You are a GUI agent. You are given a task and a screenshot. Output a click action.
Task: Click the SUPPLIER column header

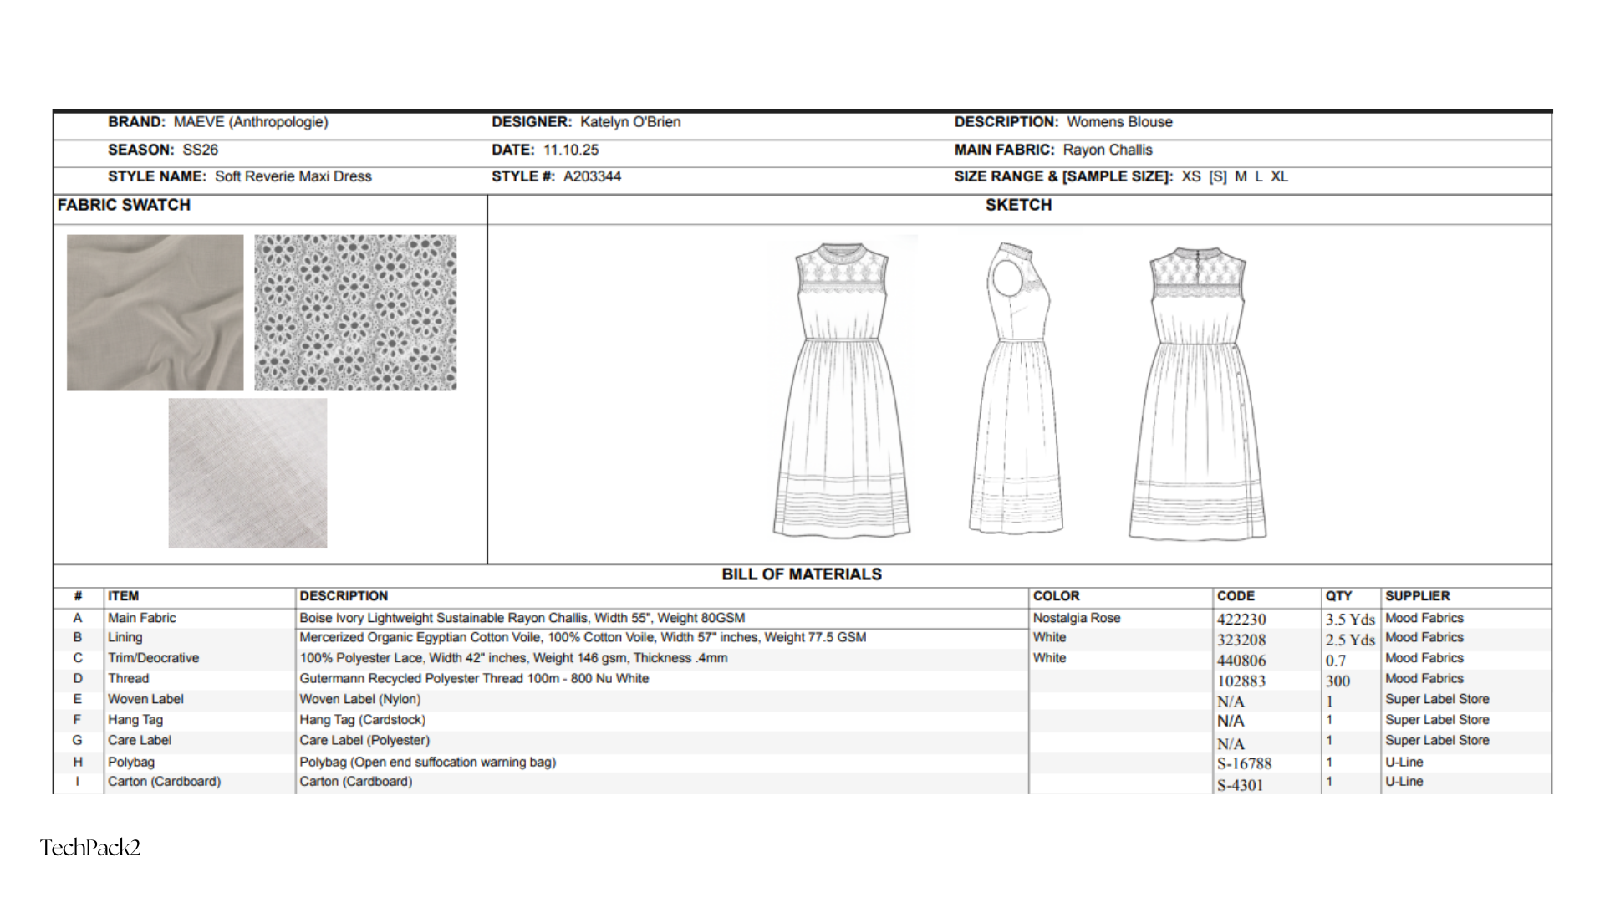coord(1417,596)
